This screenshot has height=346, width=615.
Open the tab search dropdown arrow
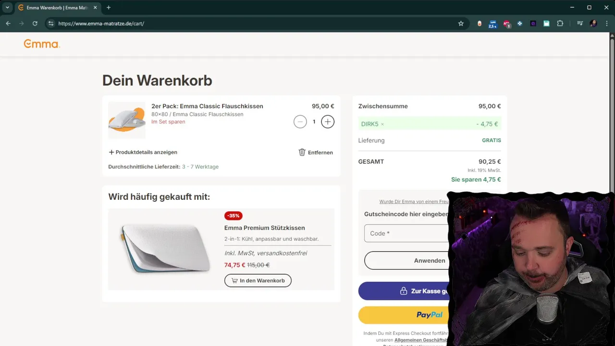7,8
